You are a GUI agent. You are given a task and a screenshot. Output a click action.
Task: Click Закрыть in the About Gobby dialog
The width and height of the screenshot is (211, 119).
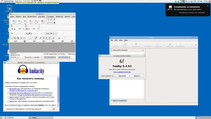pos(137,76)
